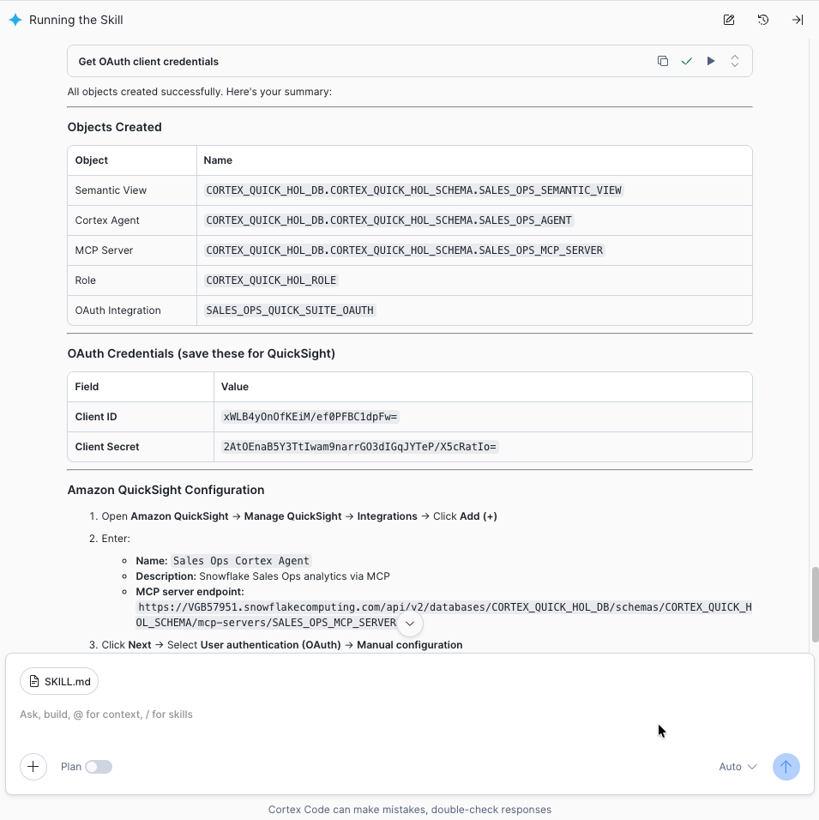
Task: Click the Description Snowflake Sales Ops line
Action: pos(262,576)
